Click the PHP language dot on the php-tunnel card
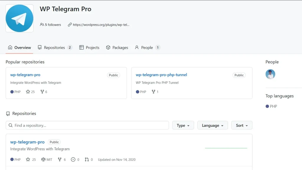 137,92
